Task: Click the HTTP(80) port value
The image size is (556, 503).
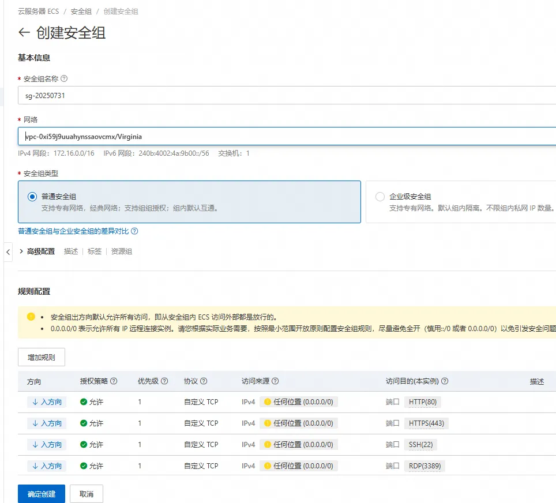Action: click(x=423, y=402)
